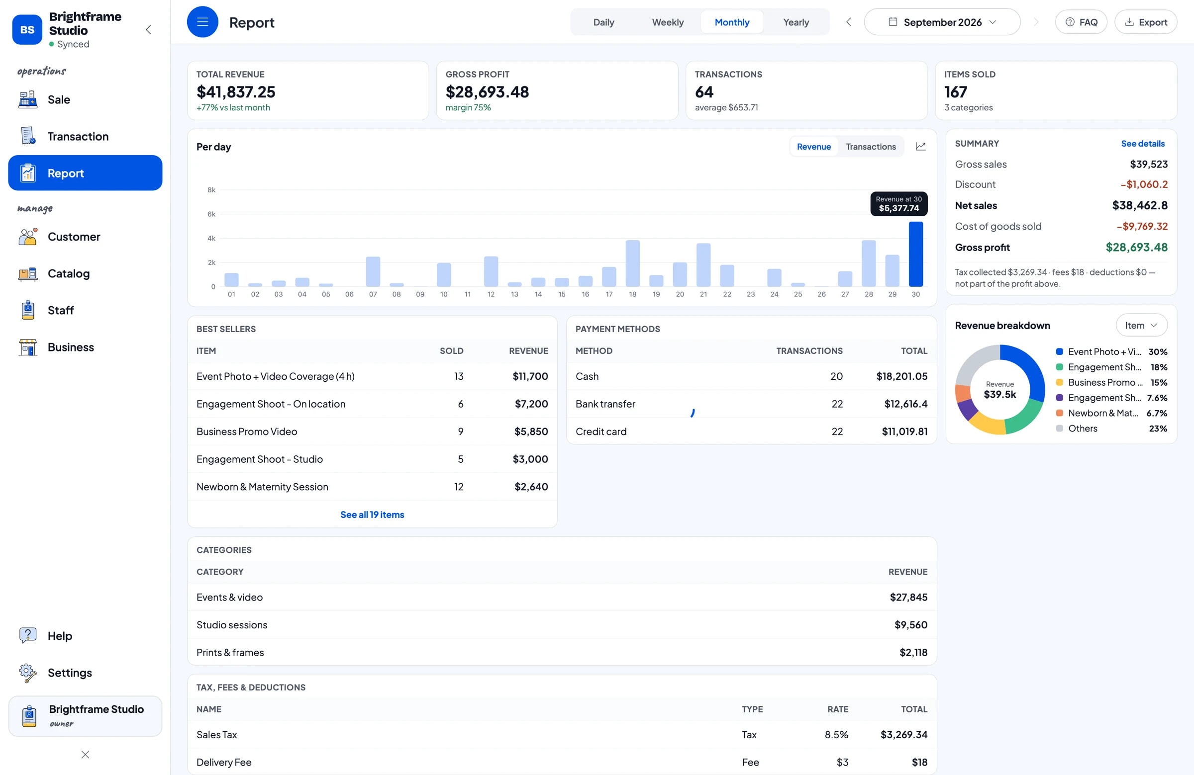Switch the chart to Revenue
Image resolution: width=1194 pixels, height=775 pixels.
(814, 146)
